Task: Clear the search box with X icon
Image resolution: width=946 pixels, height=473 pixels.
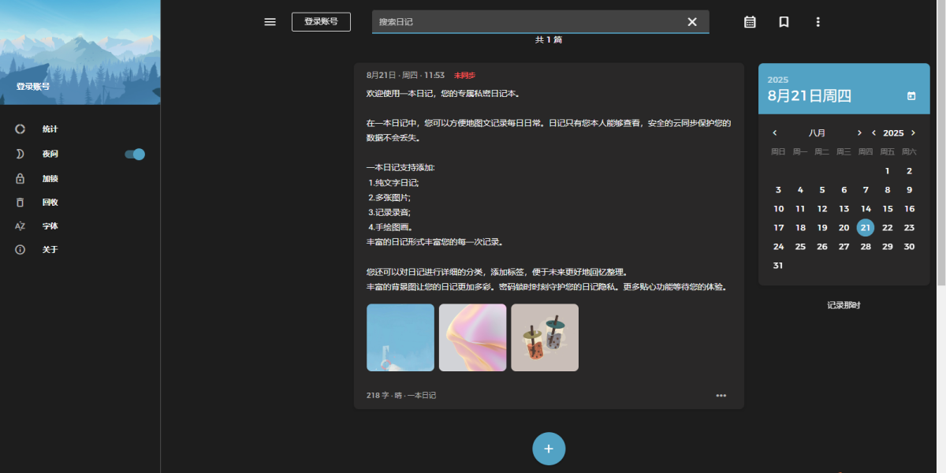Action: [692, 22]
